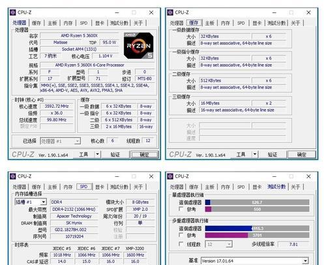Minimize the 处理器 tab CPU-Z window
This screenshot has height=265, width=326.
pyautogui.click(x=117, y=12)
